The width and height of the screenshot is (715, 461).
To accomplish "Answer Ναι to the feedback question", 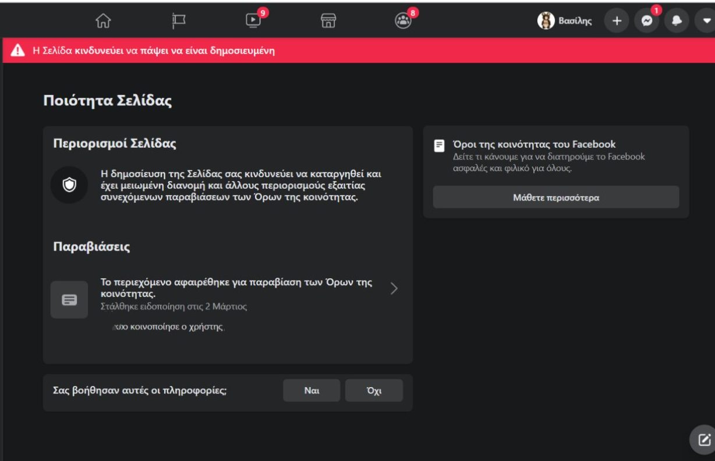I will (312, 391).
